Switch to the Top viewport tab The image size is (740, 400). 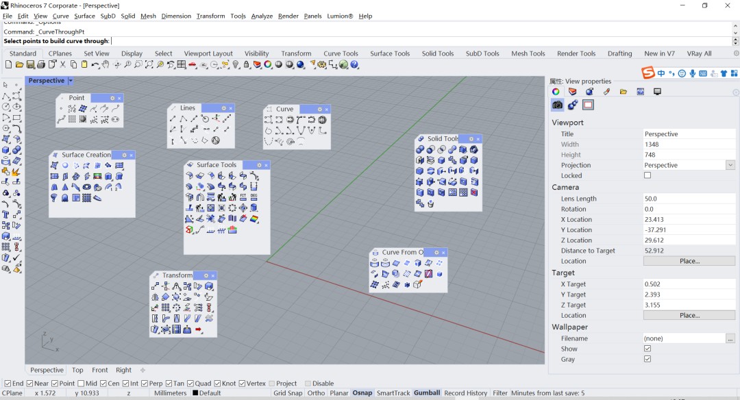click(77, 371)
